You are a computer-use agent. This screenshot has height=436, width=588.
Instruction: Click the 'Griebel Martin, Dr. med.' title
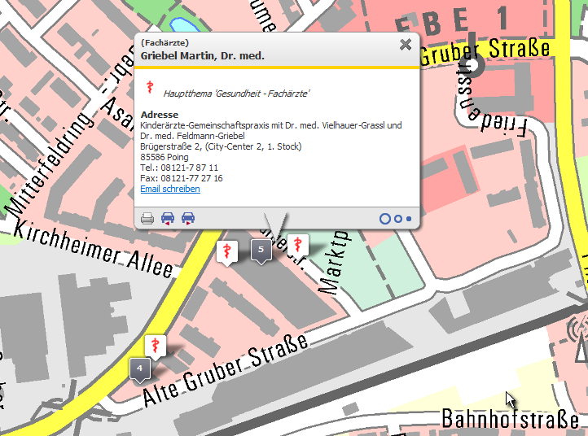[202, 56]
